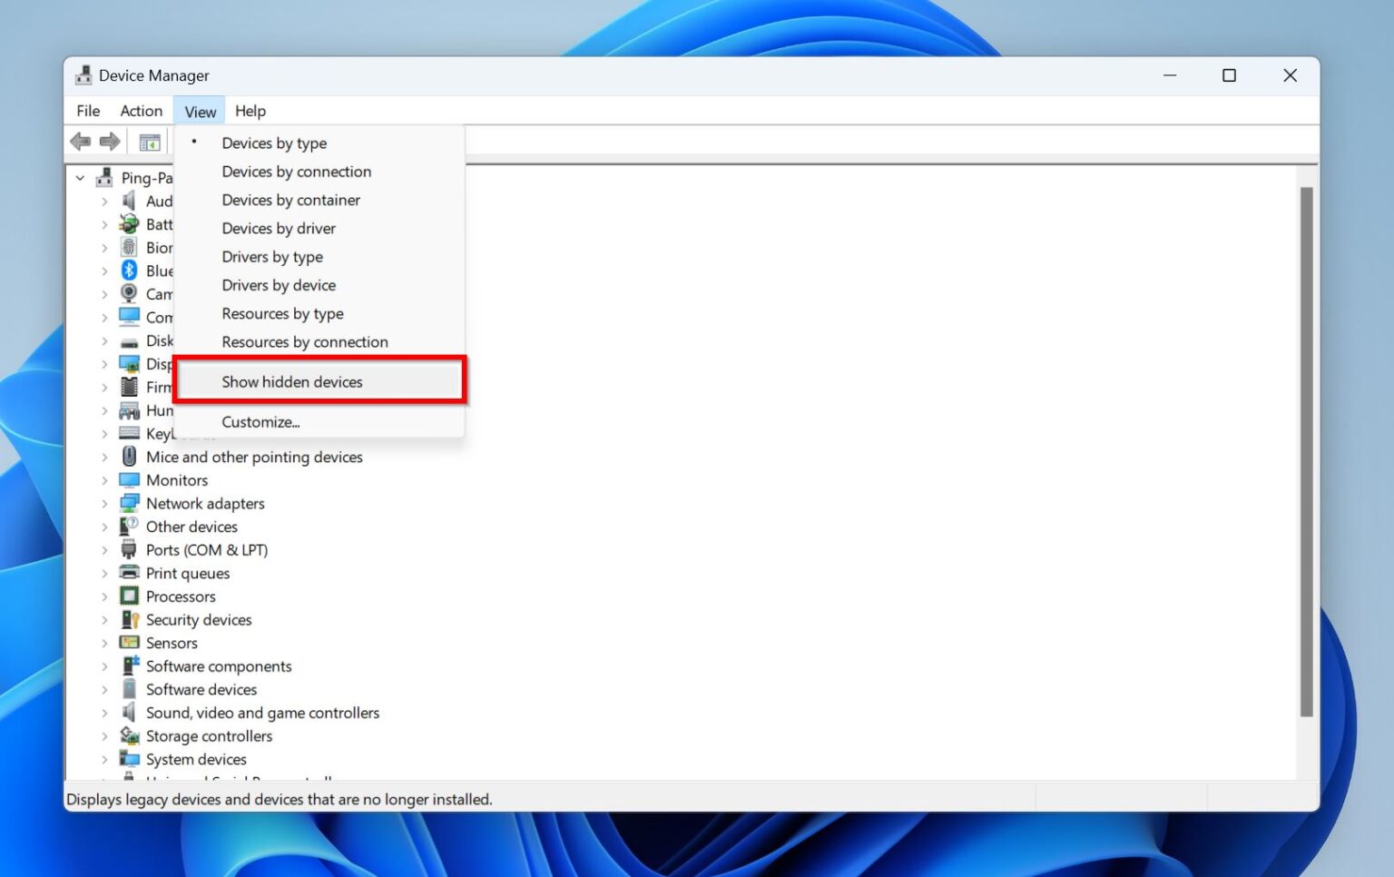Toggle Show hidden devices option

point(292,382)
